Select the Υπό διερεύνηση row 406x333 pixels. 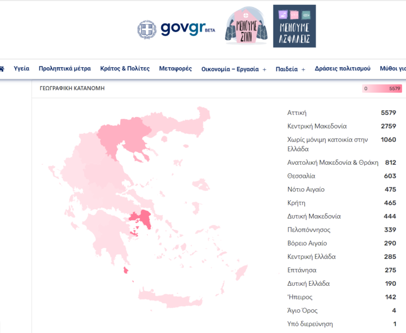coord(342,324)
